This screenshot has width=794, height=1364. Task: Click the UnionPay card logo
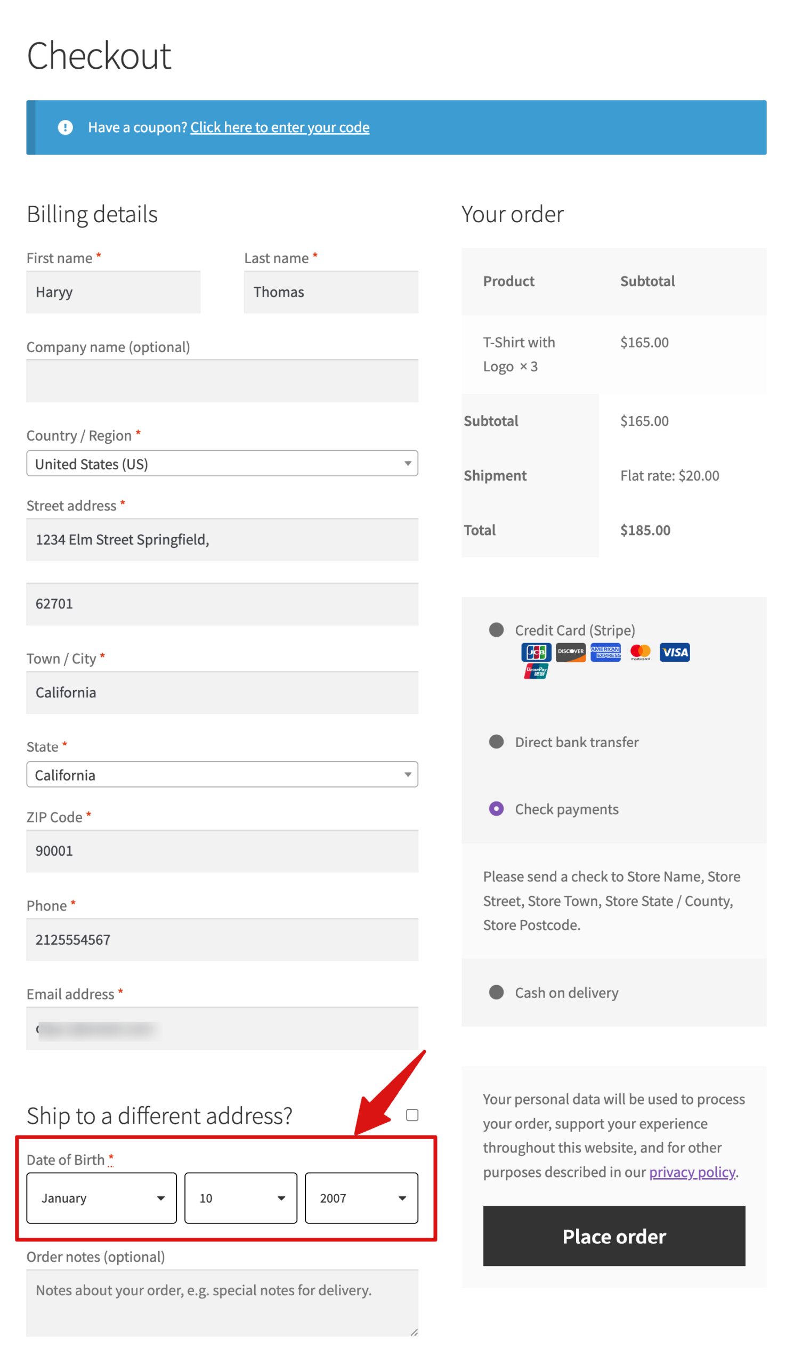536,671
